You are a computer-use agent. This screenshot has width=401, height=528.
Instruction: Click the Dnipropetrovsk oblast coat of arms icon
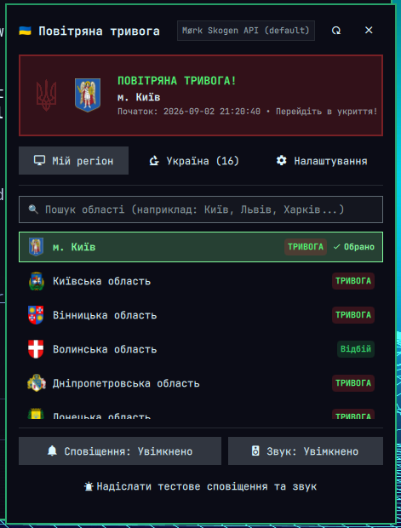(37, 383)
